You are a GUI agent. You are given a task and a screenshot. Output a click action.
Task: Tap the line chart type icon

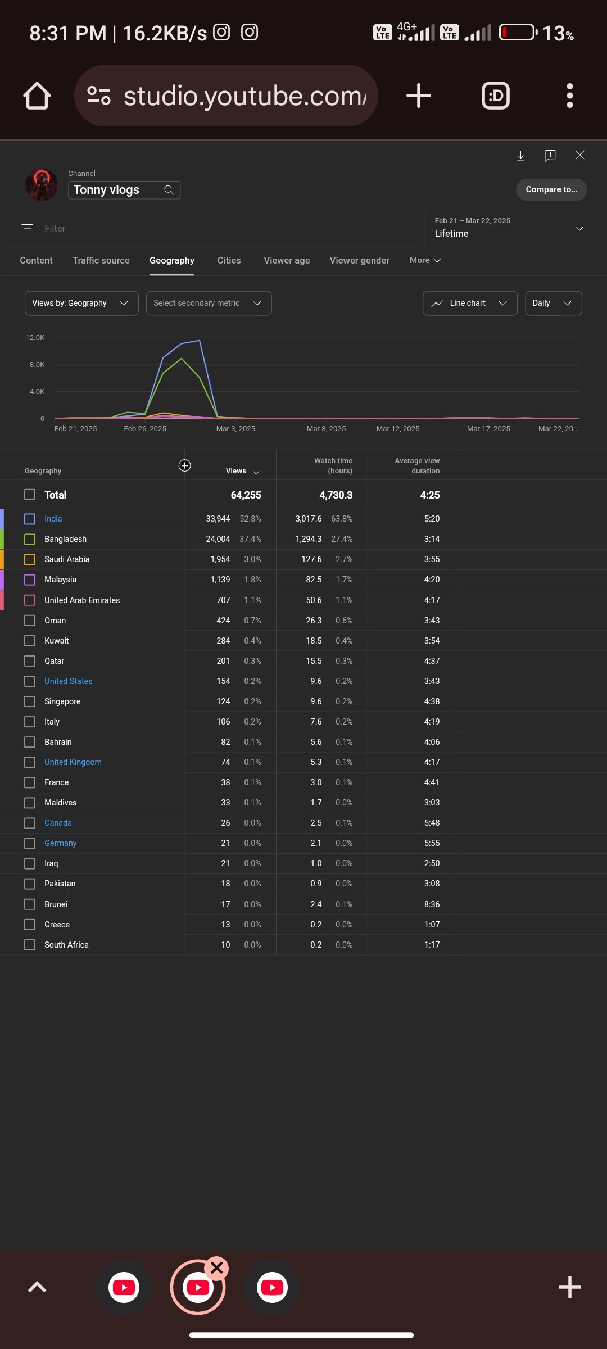coord(437,304)
